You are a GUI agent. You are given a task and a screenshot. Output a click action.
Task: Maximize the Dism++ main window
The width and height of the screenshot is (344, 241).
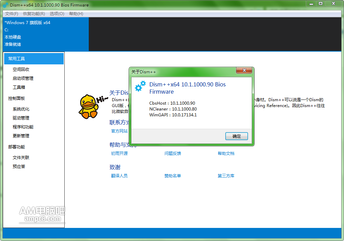coord(321,3)
